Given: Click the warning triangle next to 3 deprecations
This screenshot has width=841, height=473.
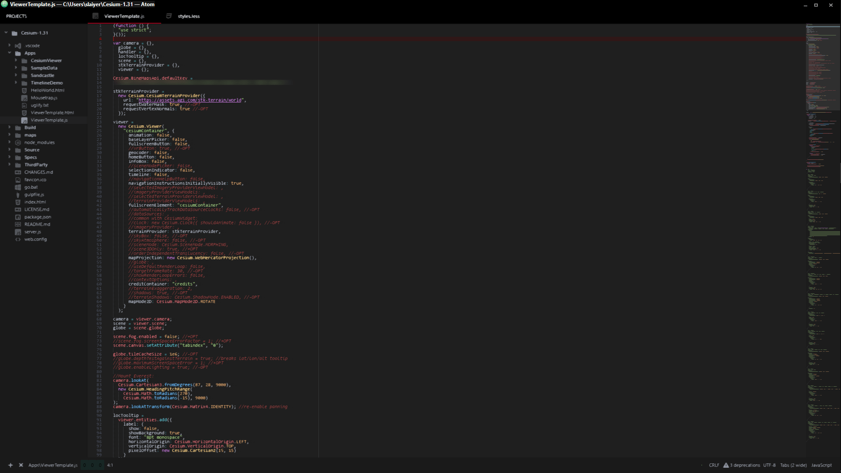Looking at the screenshot, I should (726, 465).
